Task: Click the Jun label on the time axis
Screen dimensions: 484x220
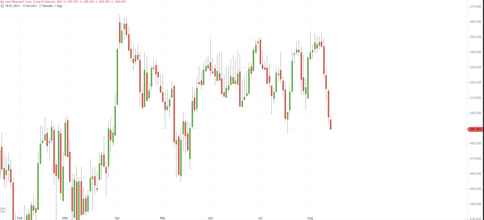Action: [210, 218]
